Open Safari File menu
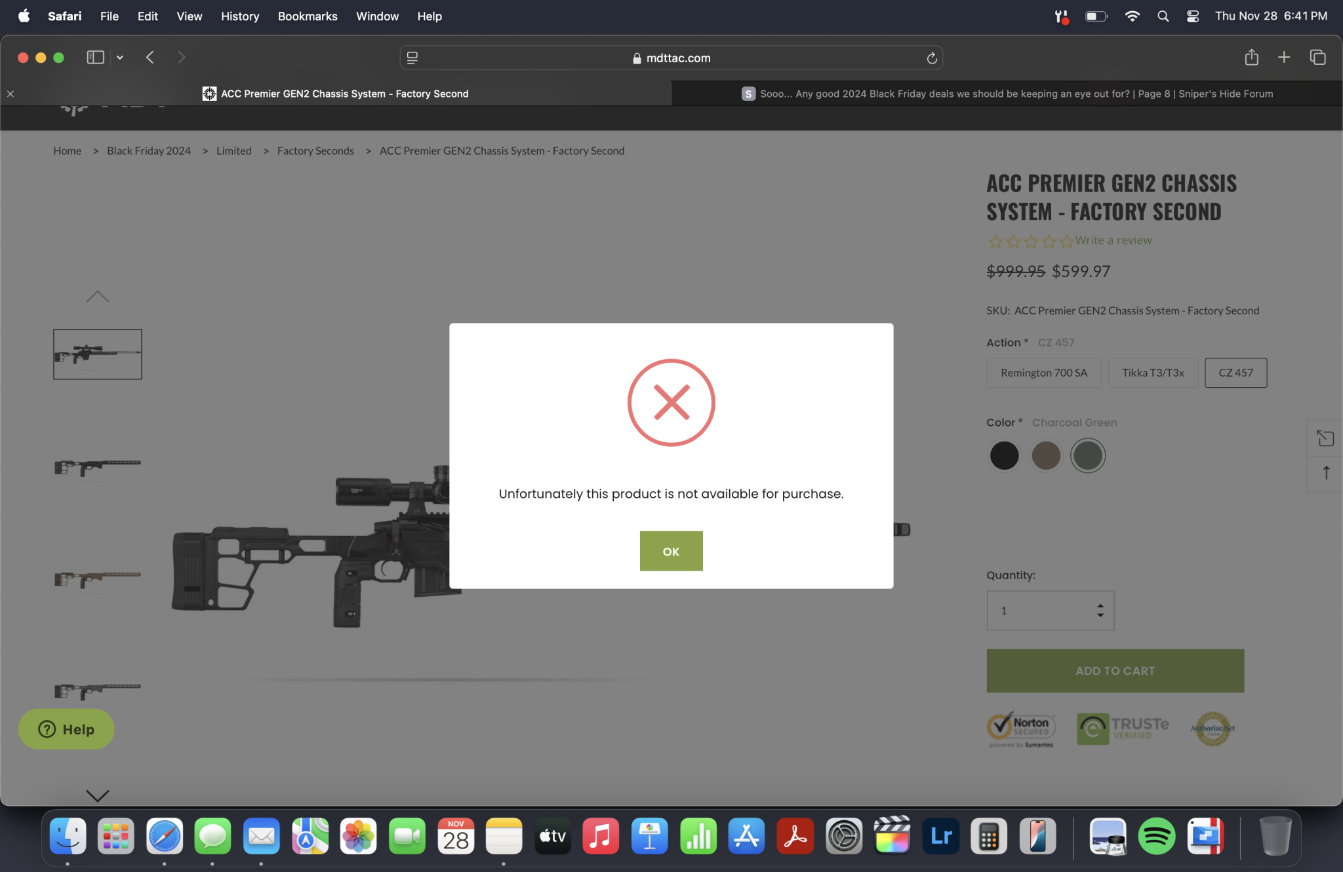The height and width of the screenshot is (872, 1343). (x=109, y=16)
